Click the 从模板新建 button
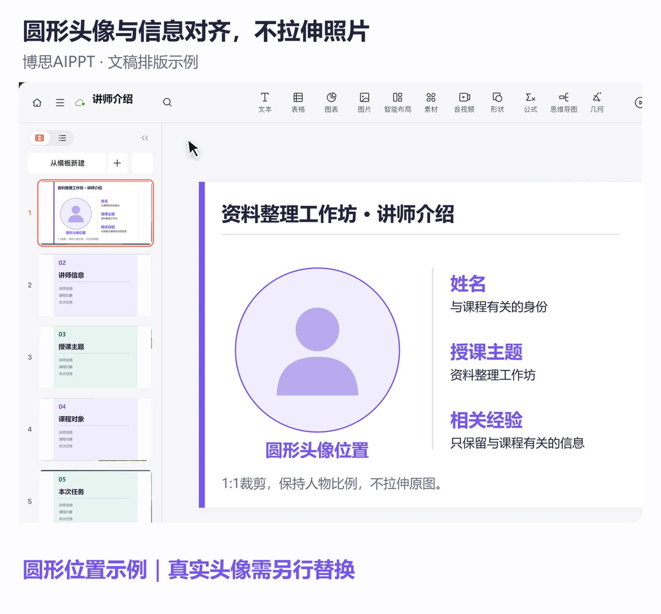Image resolution: width=661 pixels, height=614 pixels. point(67,163)
